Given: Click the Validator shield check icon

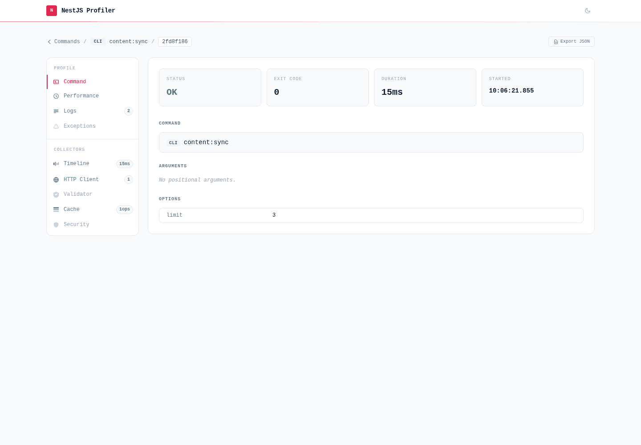Looking at the screenshot, I should pos(56,194).
